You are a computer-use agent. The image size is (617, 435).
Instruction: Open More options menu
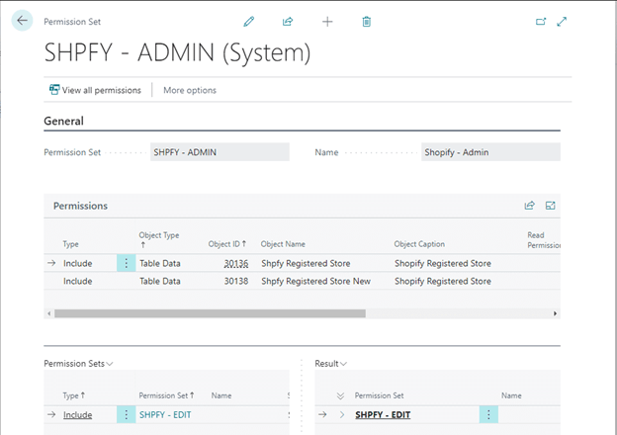190,90
